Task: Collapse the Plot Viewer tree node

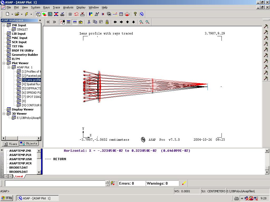Action: click(x=4, y=63)
